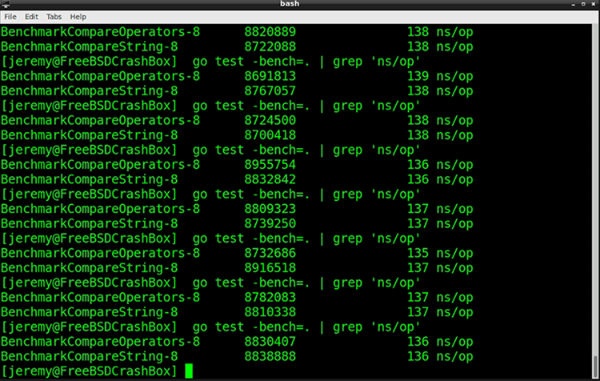Click the iteration count 8820889
The width and height of the screenshot is (600, 381).
pyautogui.click(x=270, y=32)
